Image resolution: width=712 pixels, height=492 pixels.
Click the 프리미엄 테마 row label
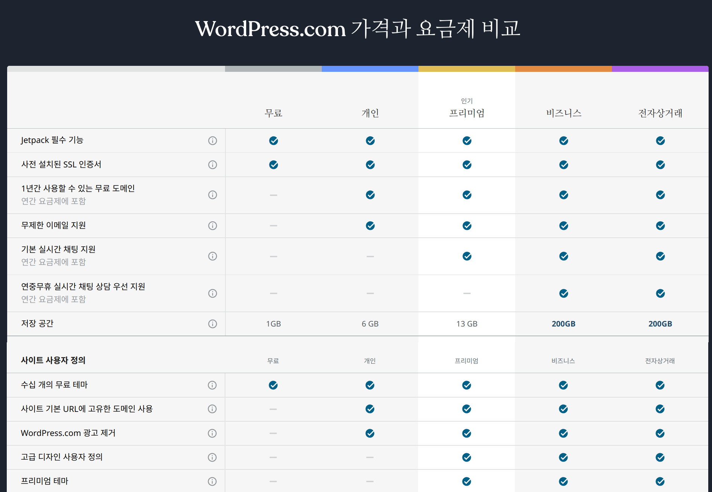coord(44,481)
